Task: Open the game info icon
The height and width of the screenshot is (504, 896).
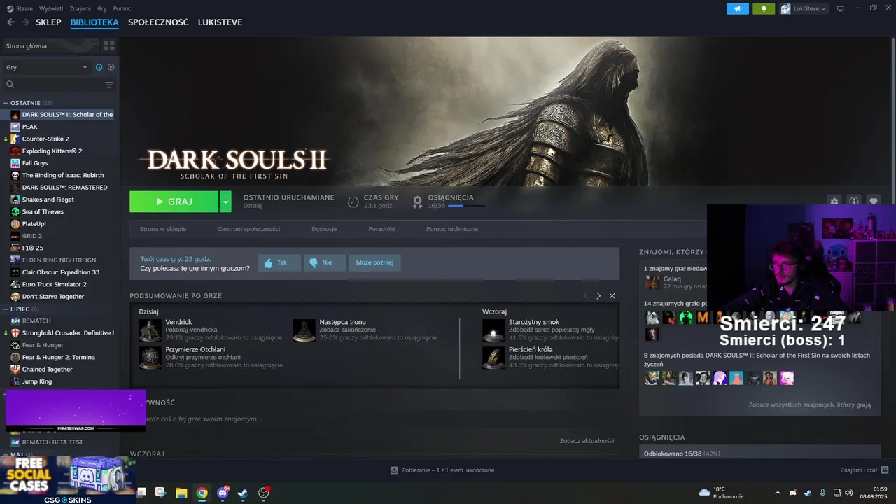Action: (853, 201)
